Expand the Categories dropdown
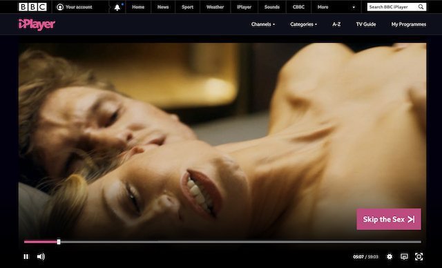Viewport: 442px width, 268px height. [303, 24]
